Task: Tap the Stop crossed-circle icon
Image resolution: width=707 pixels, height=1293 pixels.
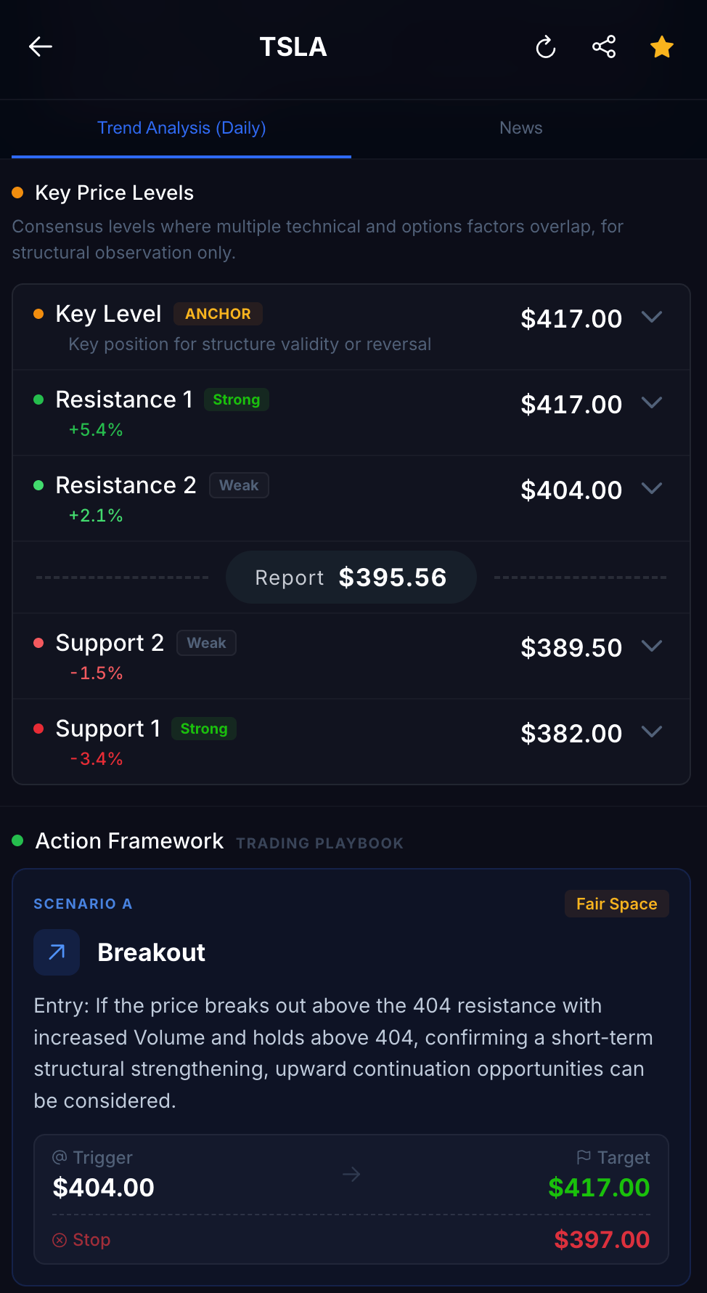Action: [x=60, y=1240]
